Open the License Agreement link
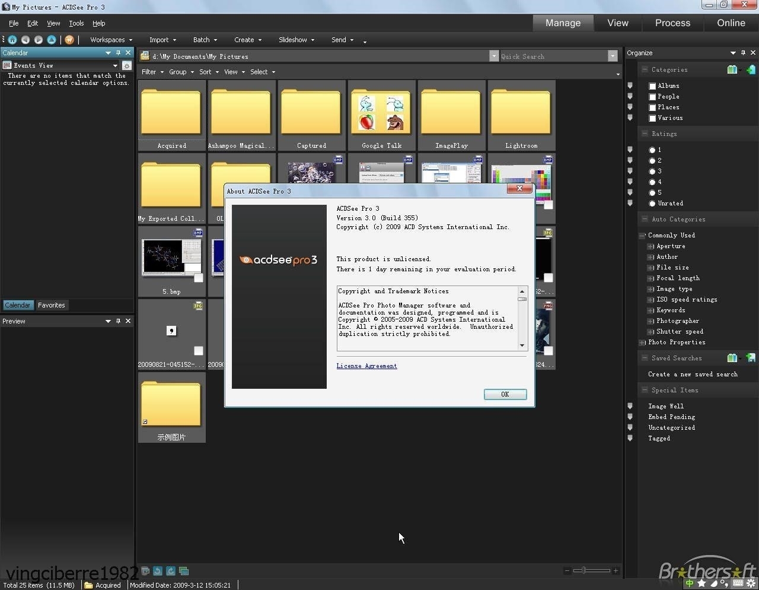The width and height of the screenshot is (759, 590). click(366, 366)
